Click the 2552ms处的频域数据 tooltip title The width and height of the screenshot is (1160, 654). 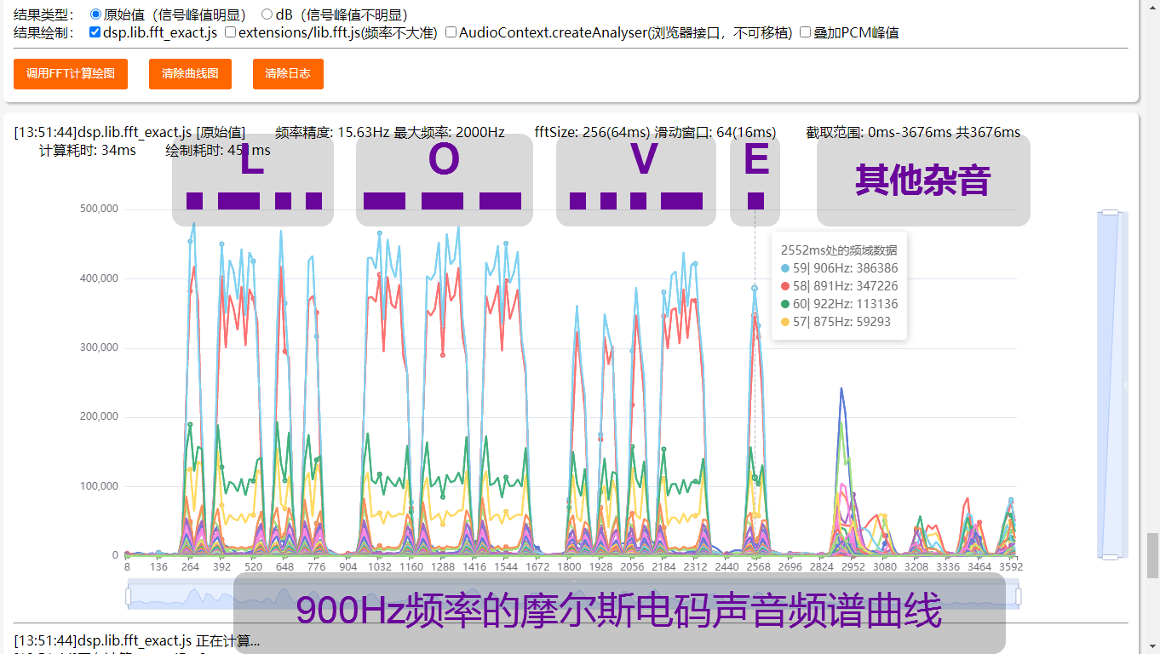pyautogui.click(x=839, y=250)
